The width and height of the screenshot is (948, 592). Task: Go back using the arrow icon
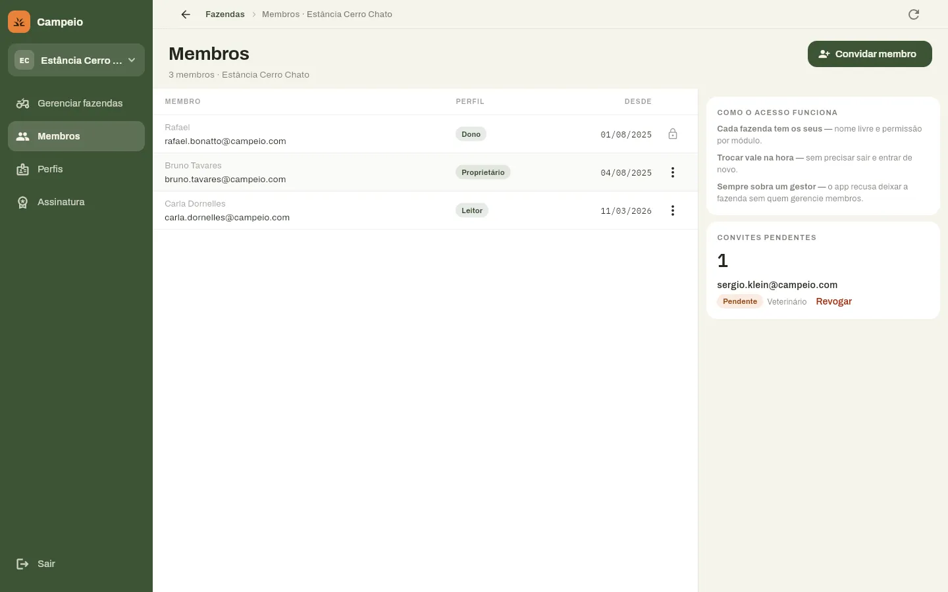tap(186, 14)
